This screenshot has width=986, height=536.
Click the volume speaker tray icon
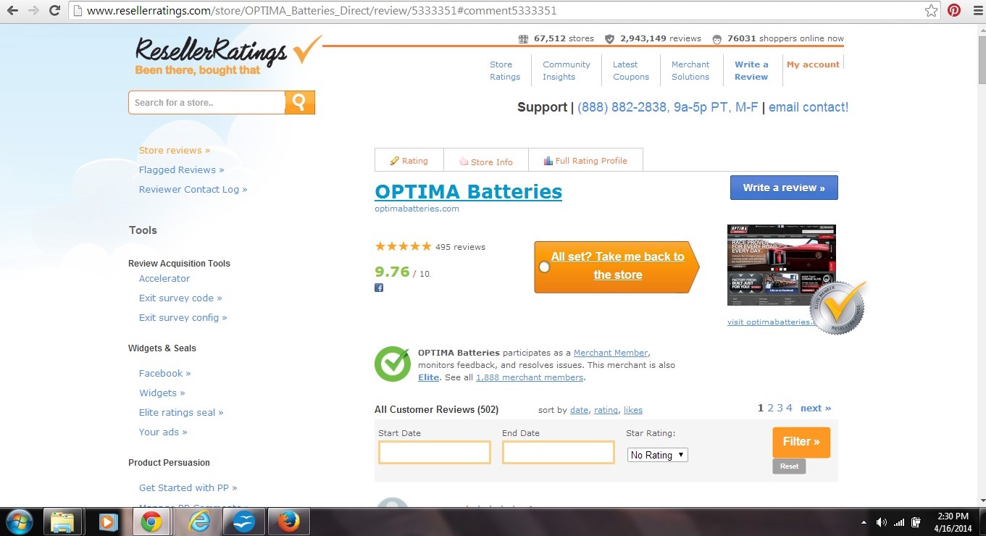pos(882,522)
